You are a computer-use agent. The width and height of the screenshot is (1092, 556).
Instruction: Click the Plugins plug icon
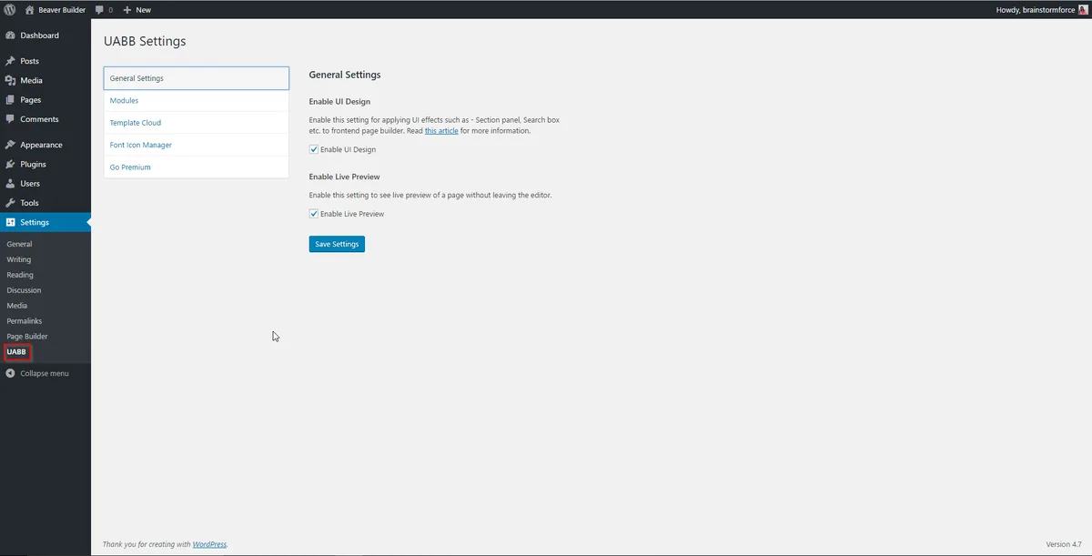pos(10,164)
